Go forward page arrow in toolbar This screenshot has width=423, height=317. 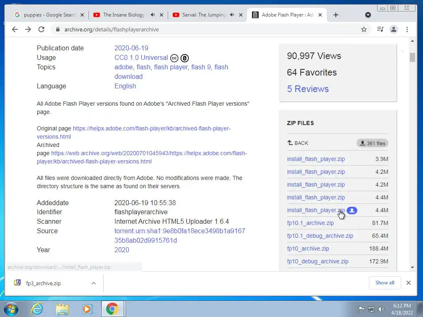(28, 29)
